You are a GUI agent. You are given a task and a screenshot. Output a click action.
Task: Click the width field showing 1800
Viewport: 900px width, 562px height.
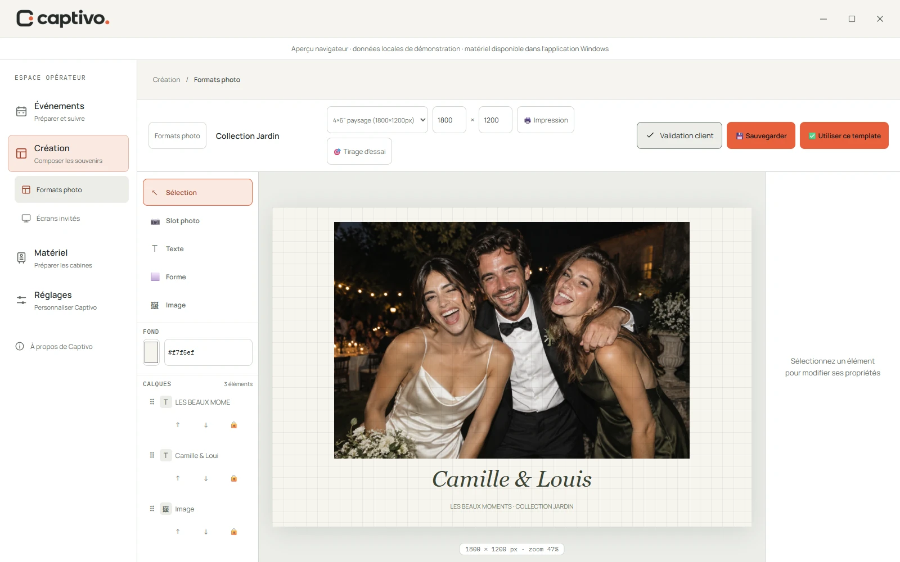[x=449, y=120]
